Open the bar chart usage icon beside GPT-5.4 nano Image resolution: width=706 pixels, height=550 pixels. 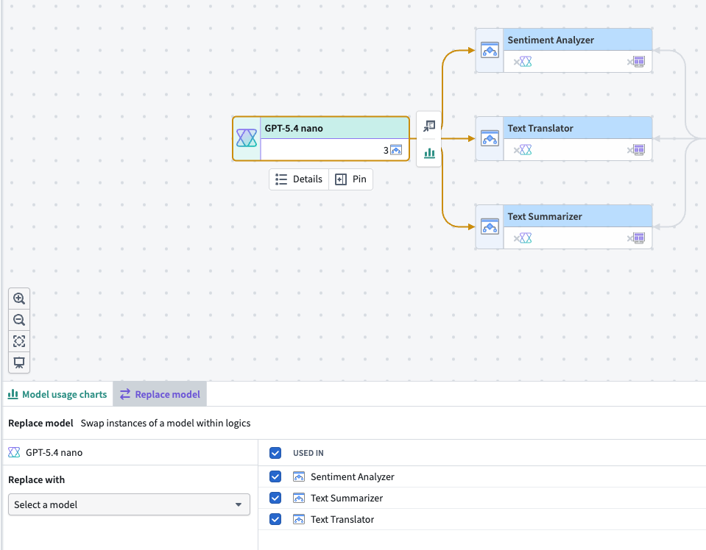429,154
